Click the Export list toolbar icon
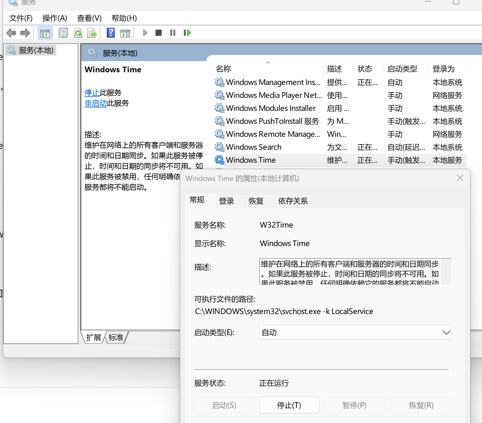This screenshot has width=482, height=423. [92, 33]
